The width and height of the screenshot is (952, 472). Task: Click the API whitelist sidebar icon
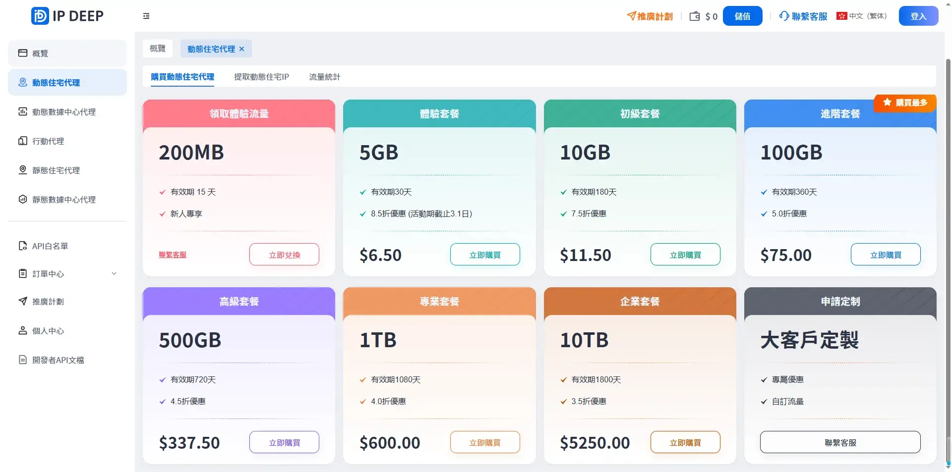(23, 246)
